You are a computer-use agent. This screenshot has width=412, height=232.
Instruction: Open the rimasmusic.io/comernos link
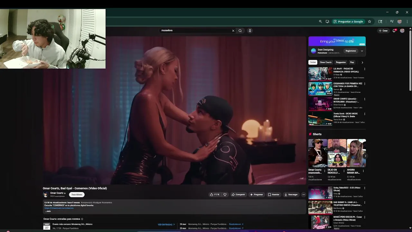tap(59, 208)
